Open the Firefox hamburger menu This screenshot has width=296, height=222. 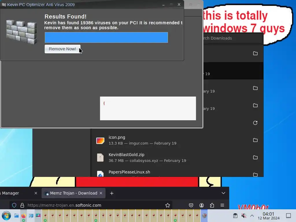[x=222, y=205]
